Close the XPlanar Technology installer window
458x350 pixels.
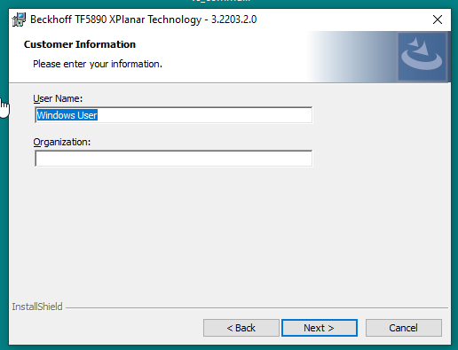click(x=438, y=19)
